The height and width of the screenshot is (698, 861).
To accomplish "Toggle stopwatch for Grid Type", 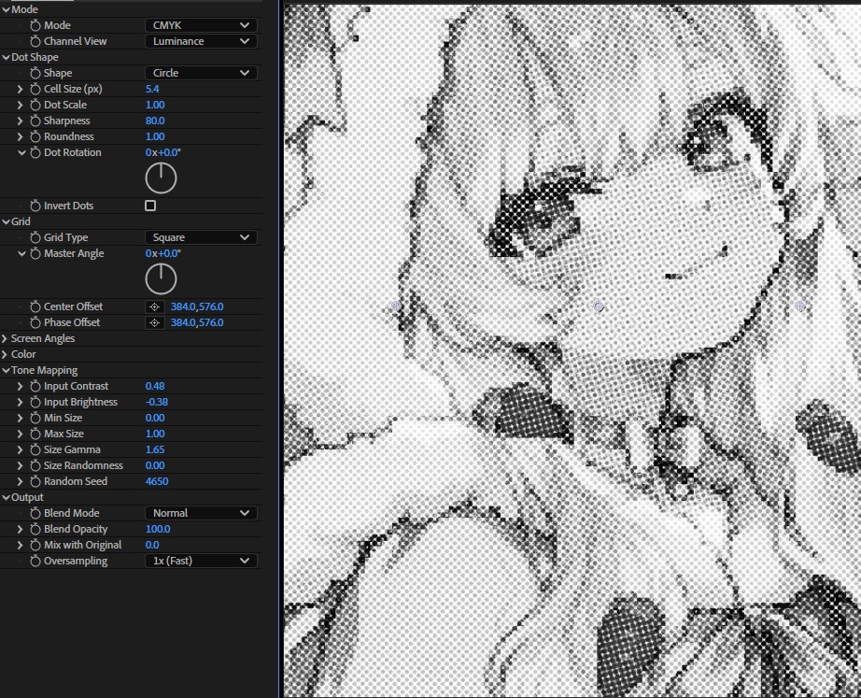I will click(35, 237).
